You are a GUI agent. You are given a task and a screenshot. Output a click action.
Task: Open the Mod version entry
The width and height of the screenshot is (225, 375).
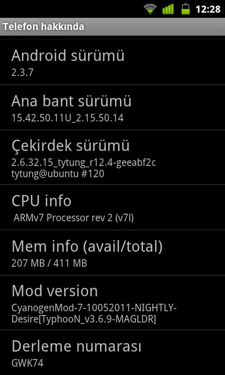tap(112, 302)
